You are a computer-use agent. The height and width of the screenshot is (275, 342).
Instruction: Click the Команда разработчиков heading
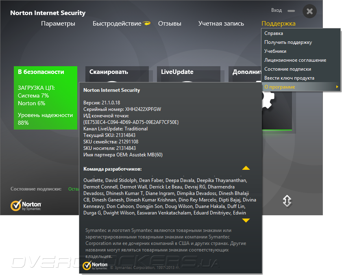coord(113,169)
